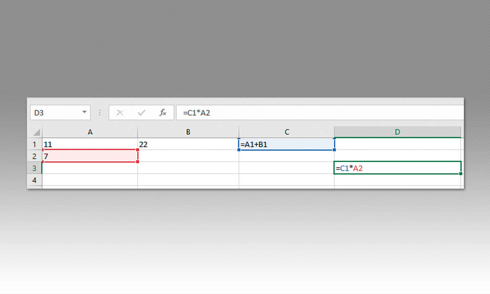Click the formula bar with =C1*A2
490x294 pixels.
pos(320,113)
